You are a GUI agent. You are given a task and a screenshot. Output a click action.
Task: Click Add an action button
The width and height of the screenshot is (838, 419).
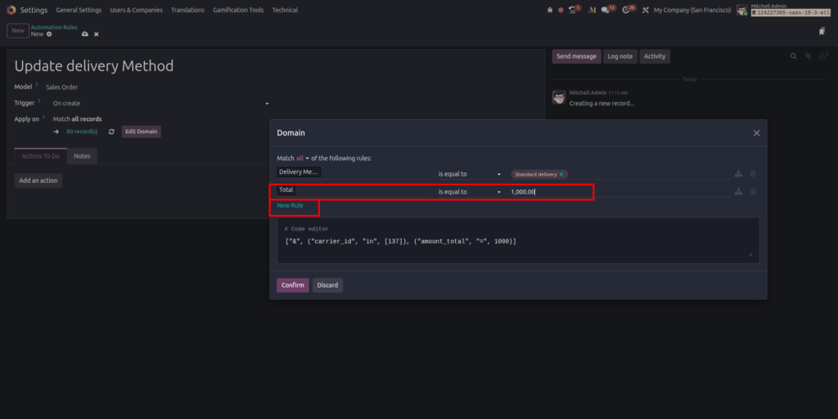(x=38, y=181)
